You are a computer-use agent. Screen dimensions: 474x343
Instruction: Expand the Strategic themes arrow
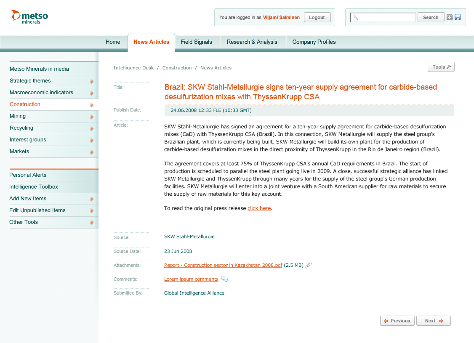pyautogui.click(x=92, y=81)
